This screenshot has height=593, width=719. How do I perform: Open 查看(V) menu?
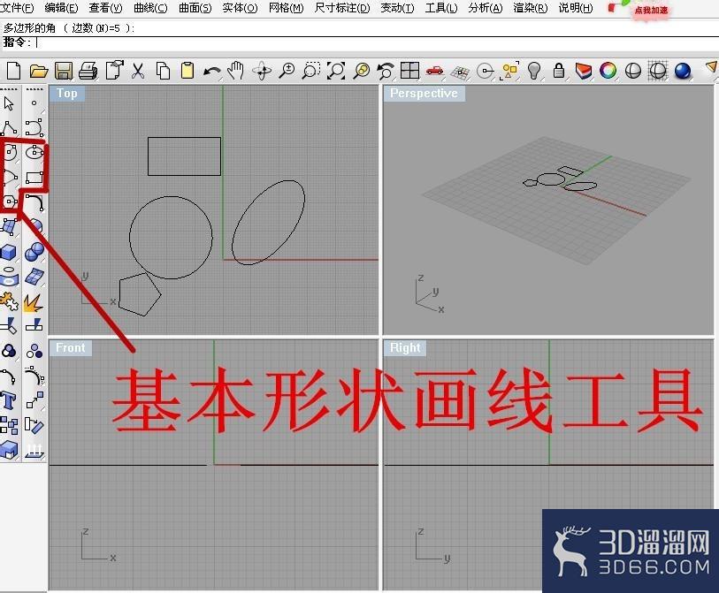point(105,8)
